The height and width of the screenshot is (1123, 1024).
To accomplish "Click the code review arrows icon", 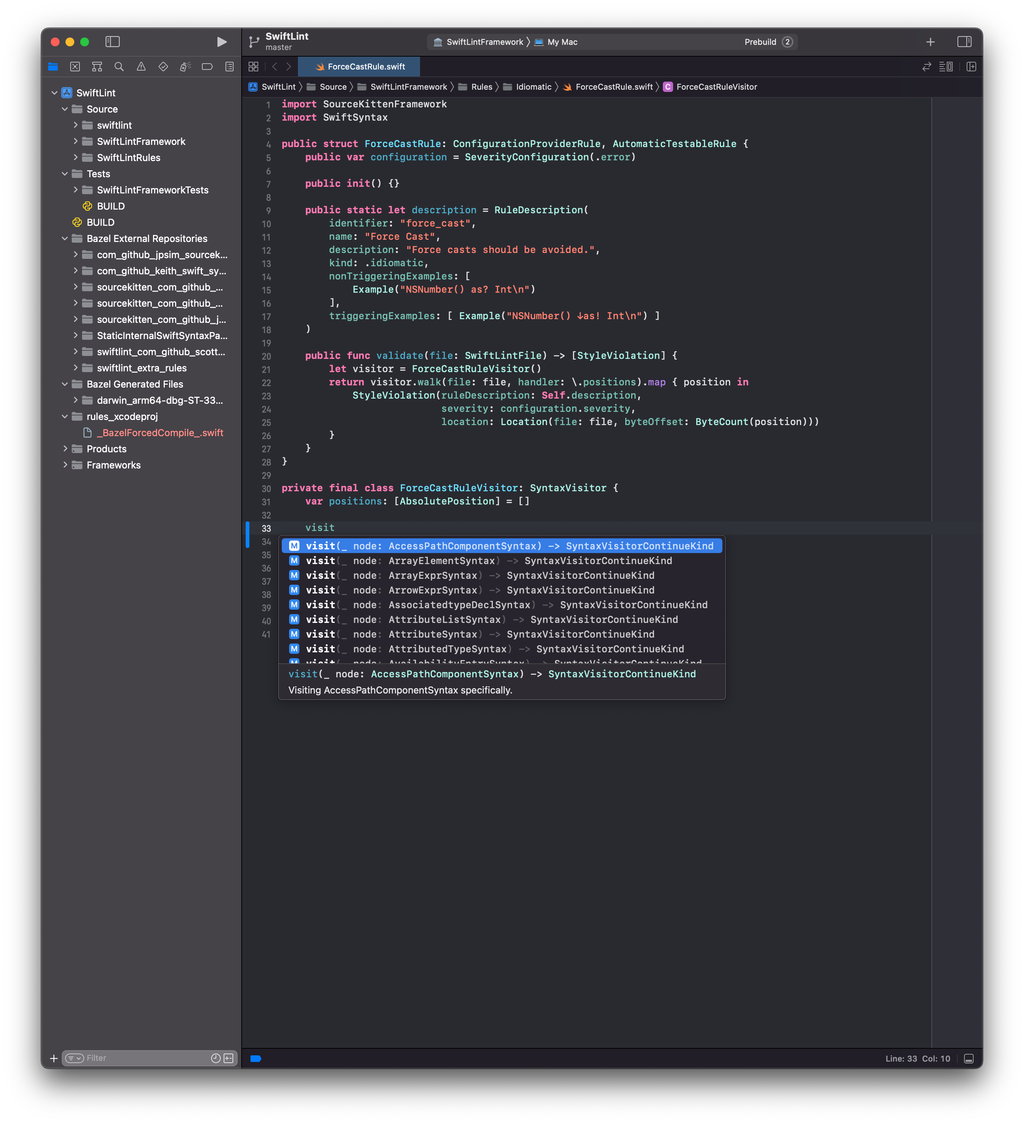I will (927, 67).
